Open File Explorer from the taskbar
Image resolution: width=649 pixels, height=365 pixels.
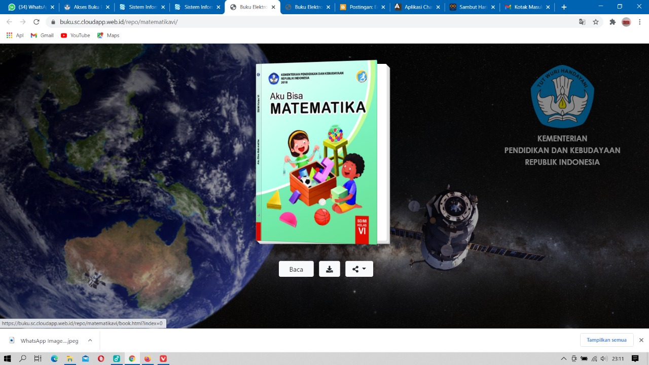pos(70,358)
